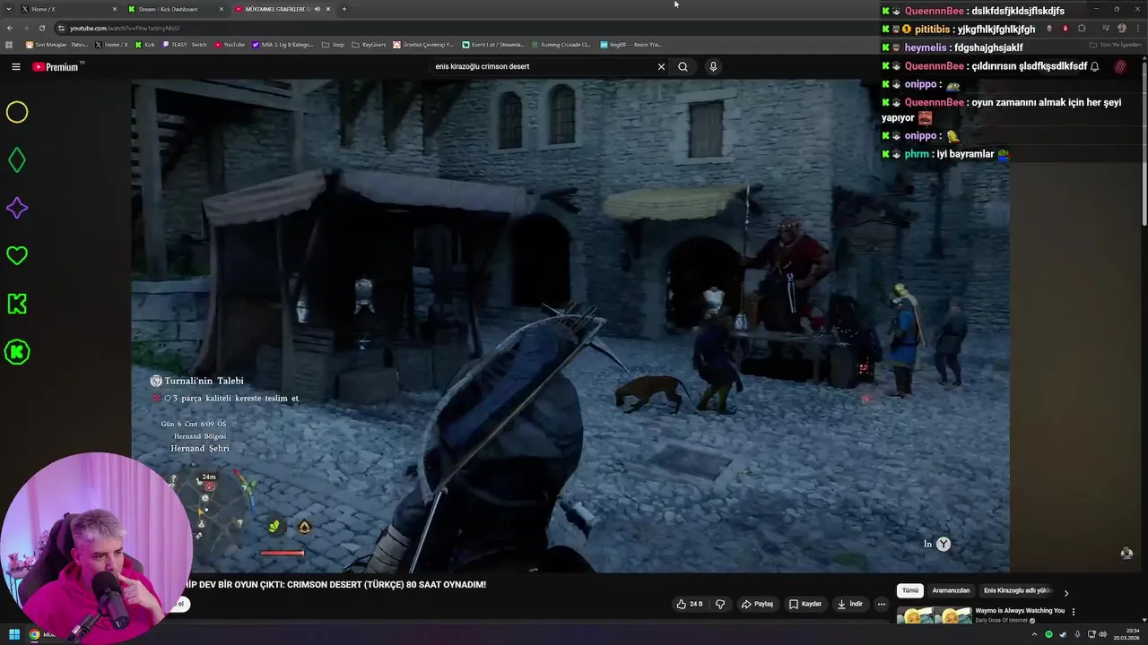The image size is (1148, 645).
Task: Go back with the browser back arrow
Action: click(x=10, y=28)
